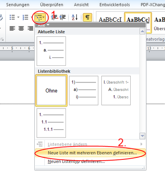
Task: Open the Alle filter dropdown
Action: tap(43, 25)
